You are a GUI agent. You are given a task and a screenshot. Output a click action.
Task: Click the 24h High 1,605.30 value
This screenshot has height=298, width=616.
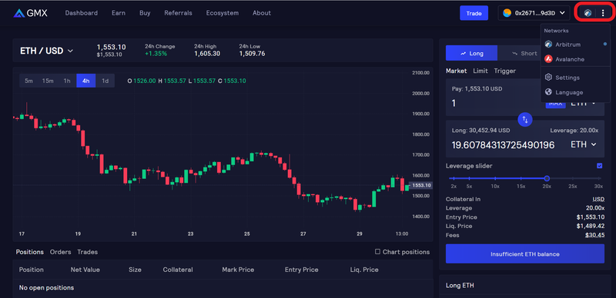point(207,53)
